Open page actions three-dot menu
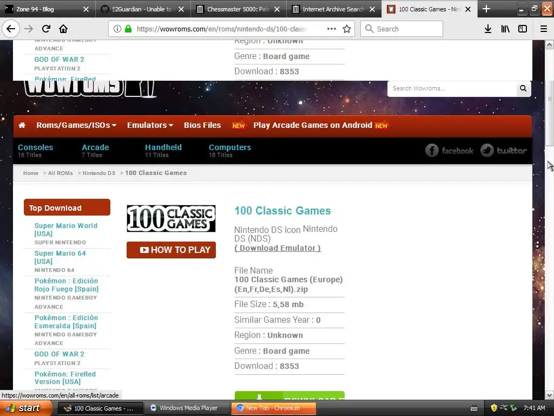The width and height of the screenshot is (554, 416). point(332,29)
